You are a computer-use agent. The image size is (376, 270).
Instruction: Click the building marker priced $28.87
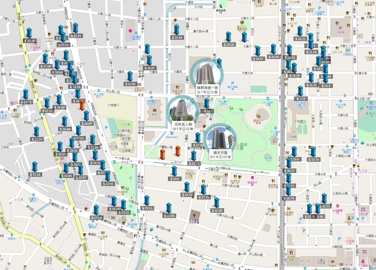tap(149, 60)
